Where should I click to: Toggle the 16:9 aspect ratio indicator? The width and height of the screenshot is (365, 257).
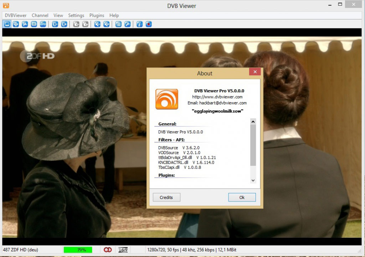[123, 250]
